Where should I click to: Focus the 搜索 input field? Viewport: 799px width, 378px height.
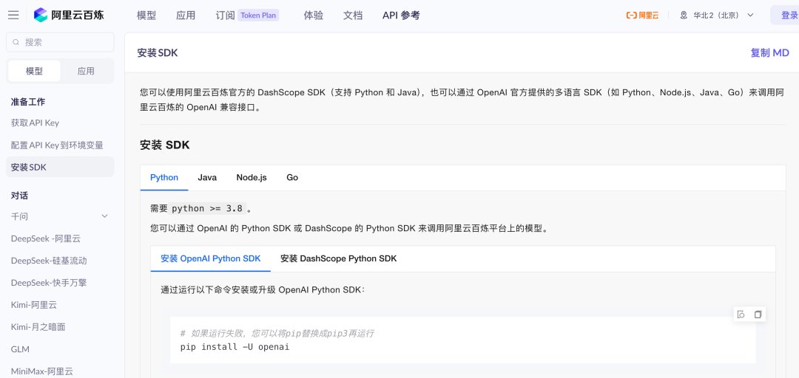tap(60, 42)
